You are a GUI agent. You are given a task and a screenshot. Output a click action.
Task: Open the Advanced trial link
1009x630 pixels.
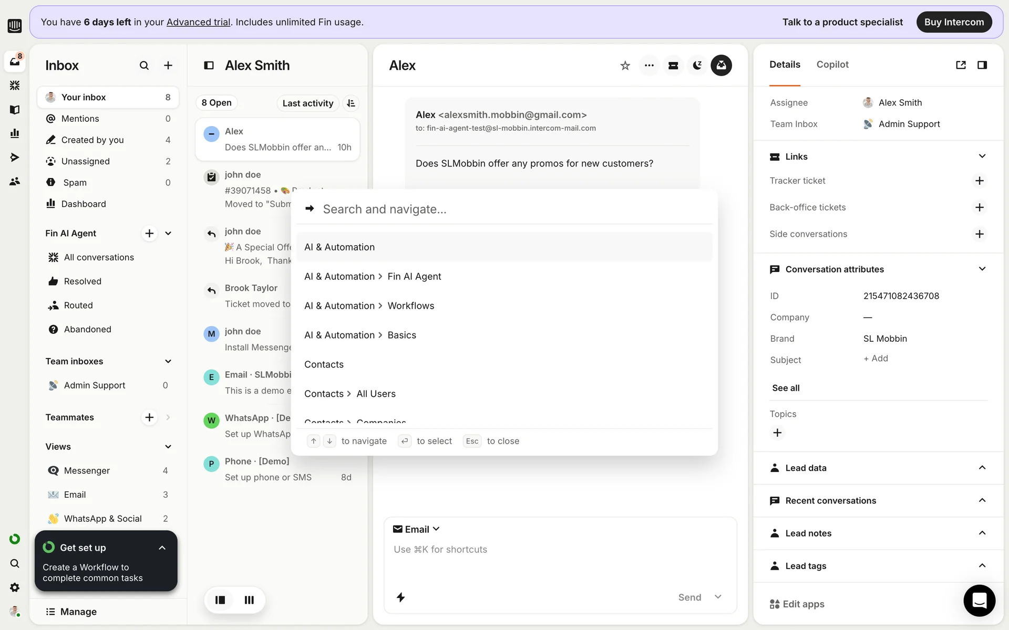[198, 22]
